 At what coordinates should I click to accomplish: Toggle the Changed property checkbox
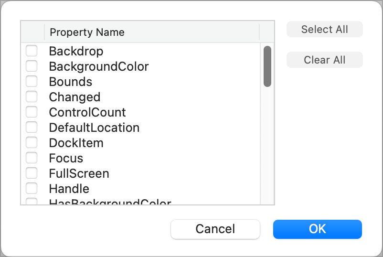coord(32,96)
